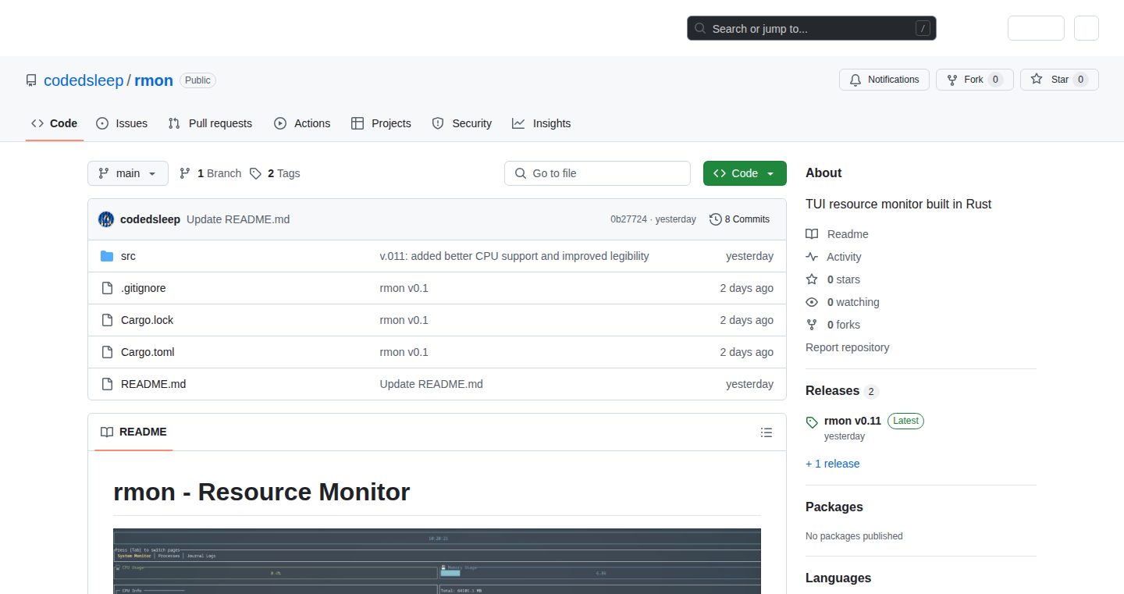Open the README outline list icon
The width and height of the screenshot is (1124, 594).
[767, 432]
